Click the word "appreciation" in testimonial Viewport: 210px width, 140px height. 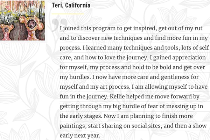[x=189, y=58]
